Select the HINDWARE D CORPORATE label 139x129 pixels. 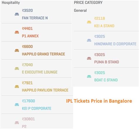115,44
